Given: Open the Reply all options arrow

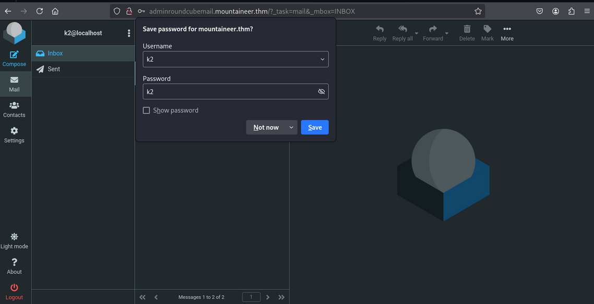Looking at the screenshot, I should [417, 33].
